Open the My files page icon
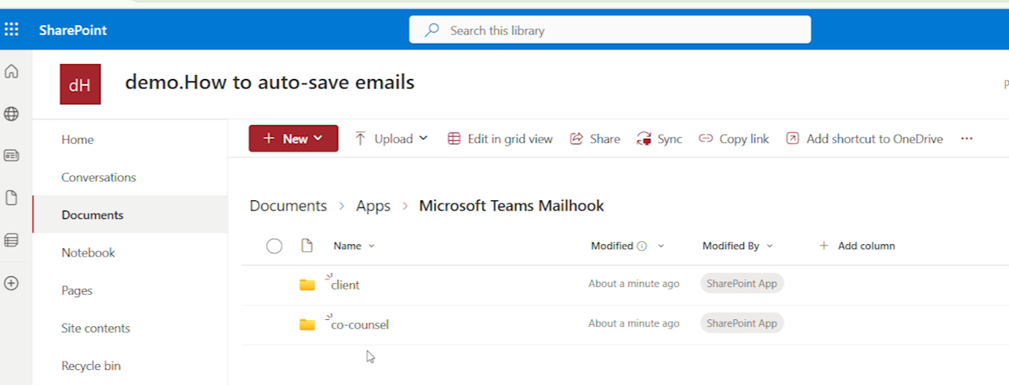 (x=11, y=198)
